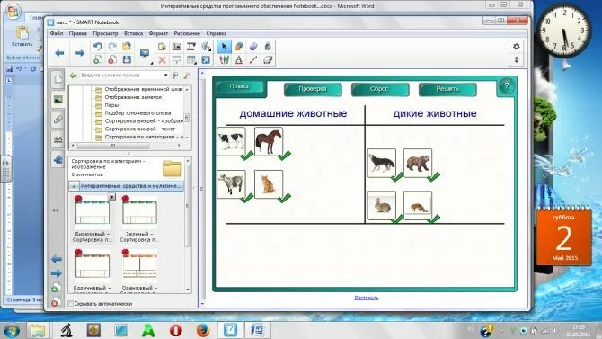This screenshot has height=339, width=602.
Task: Open Просмотр menu
Action: [x=105, y=33]
